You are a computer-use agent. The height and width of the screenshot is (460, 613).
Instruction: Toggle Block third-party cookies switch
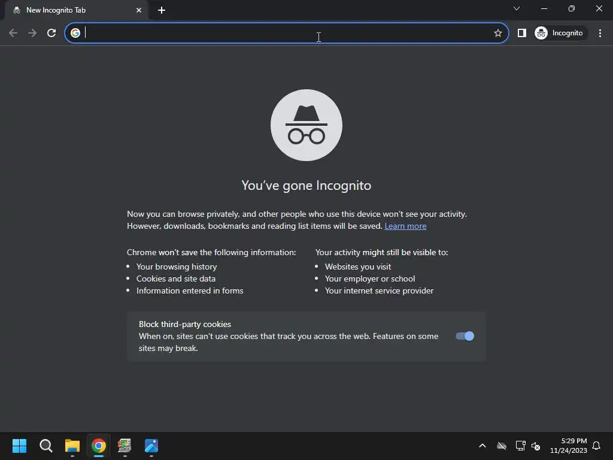[465, 336]
